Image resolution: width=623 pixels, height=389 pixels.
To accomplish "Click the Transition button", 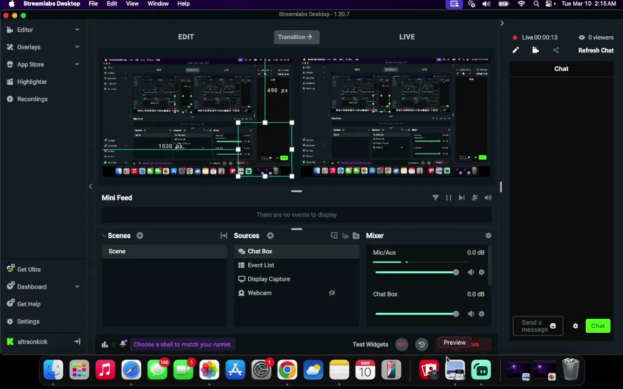I will [296, 37].
